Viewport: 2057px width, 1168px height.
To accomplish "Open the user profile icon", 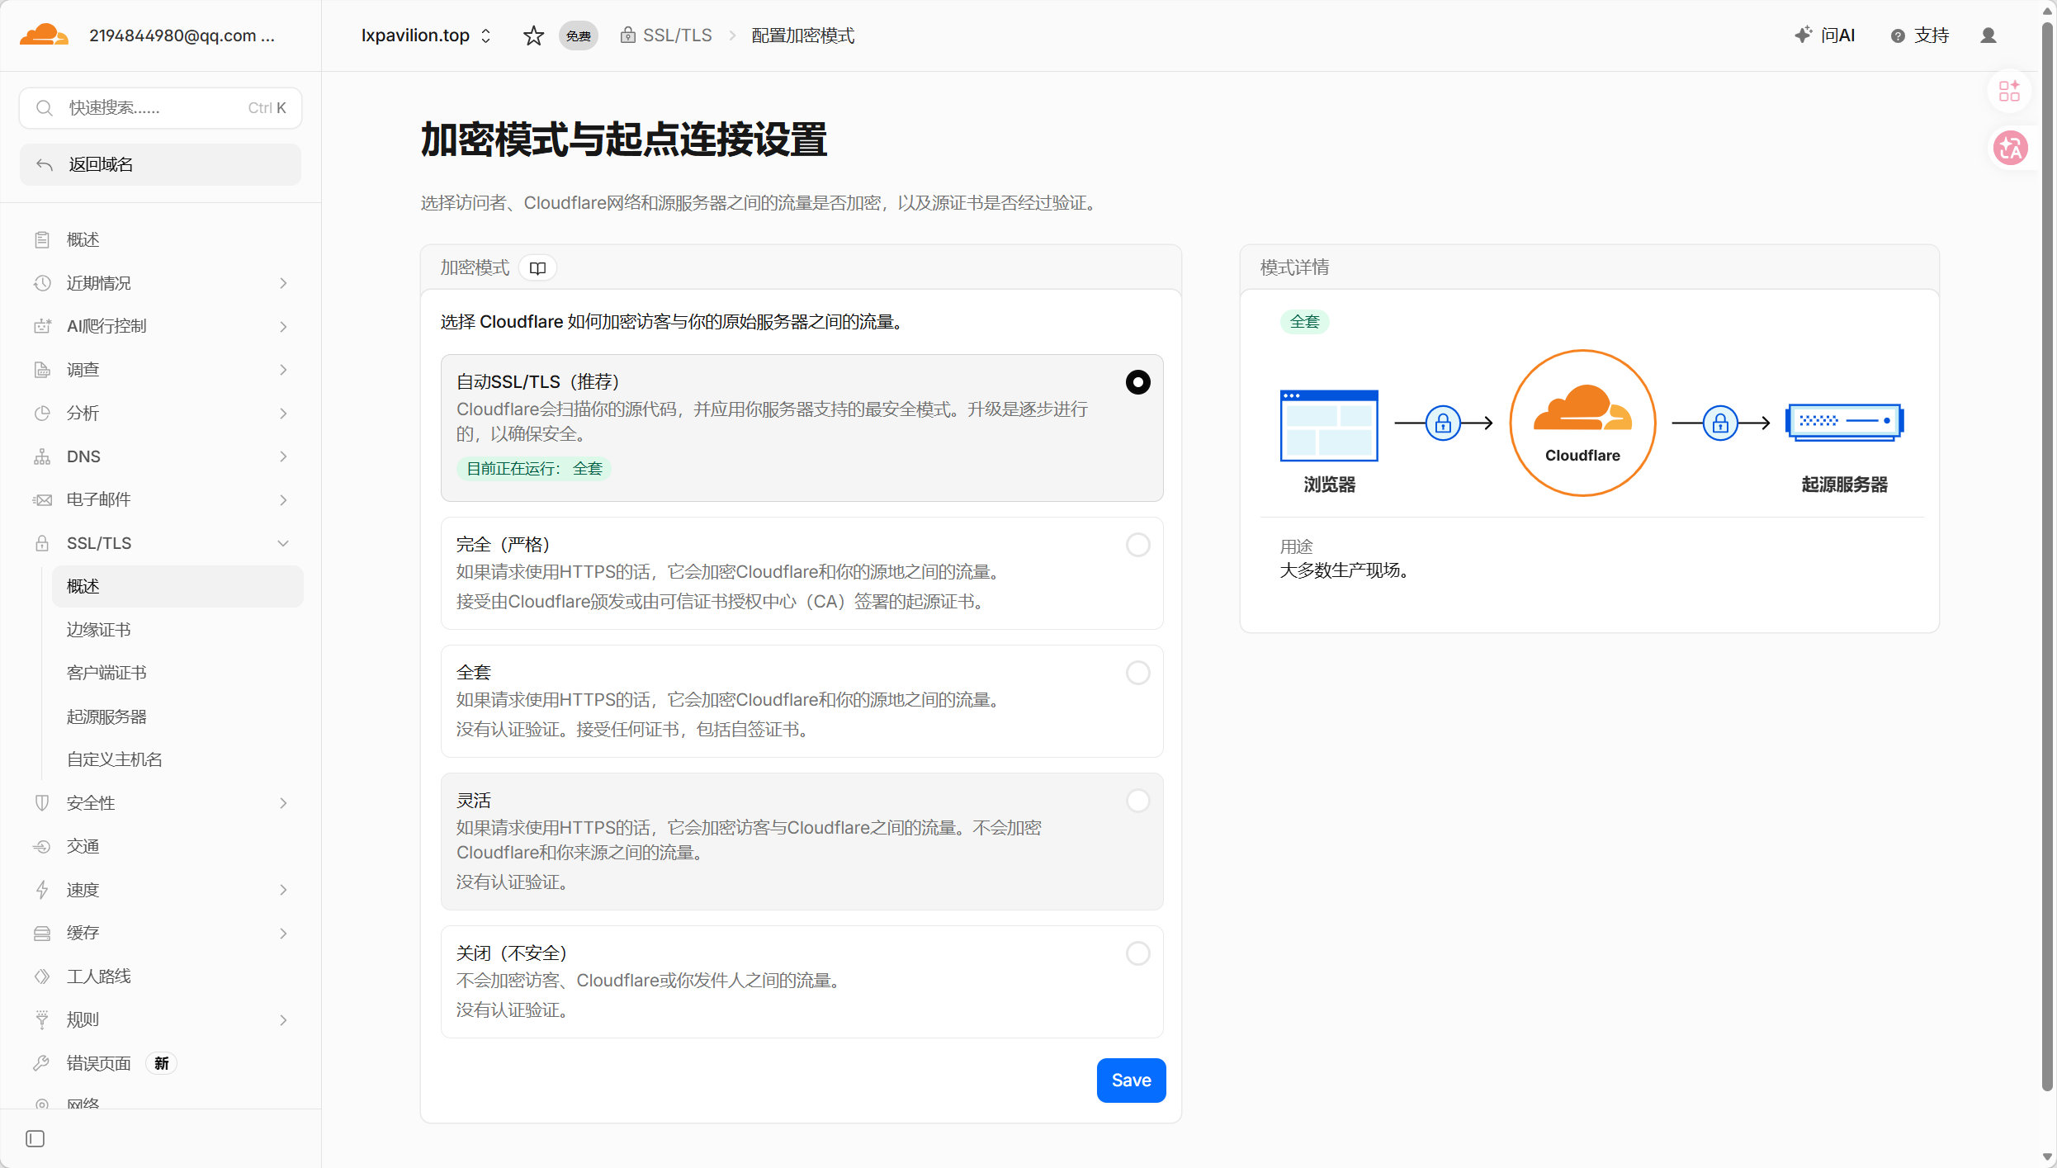I will (x=1988, y=35).
